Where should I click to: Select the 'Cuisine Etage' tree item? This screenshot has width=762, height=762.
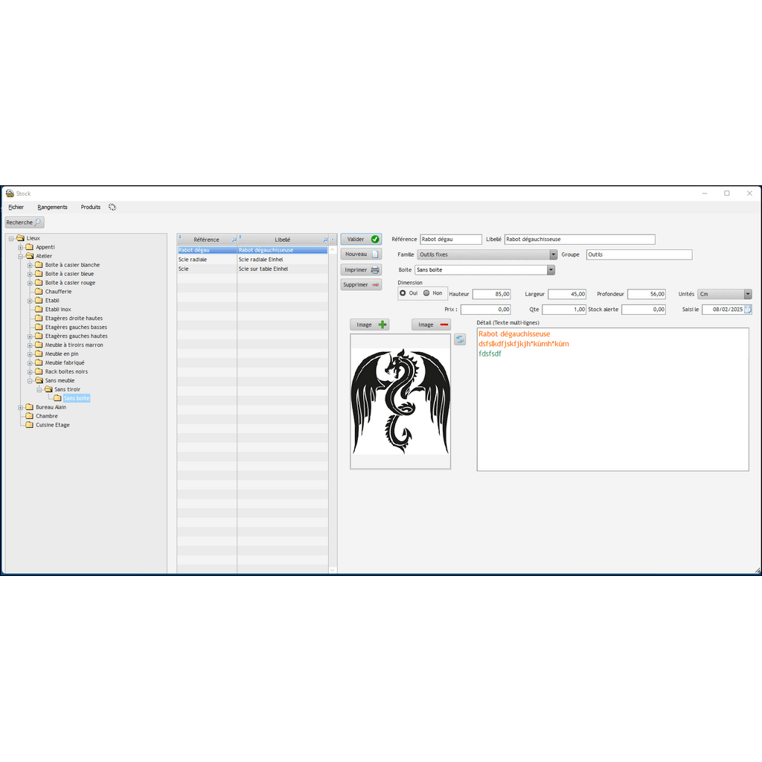click(53, 425)
